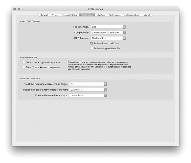This screenshot has width=191, height=163.
Task: Click the Leave As-Is dropdown arrows
Action: (x=105, y=95)
